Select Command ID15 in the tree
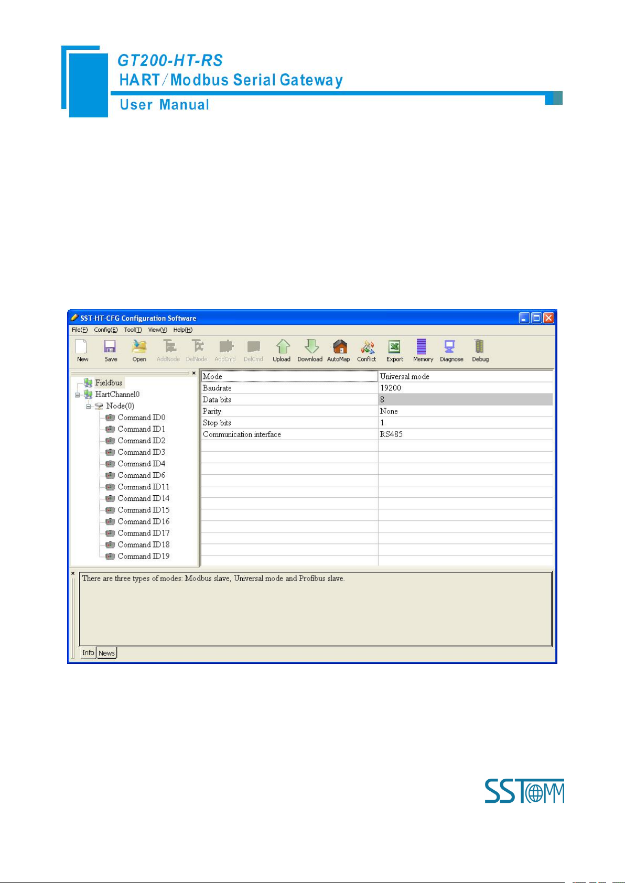 [x=144, y=510]
